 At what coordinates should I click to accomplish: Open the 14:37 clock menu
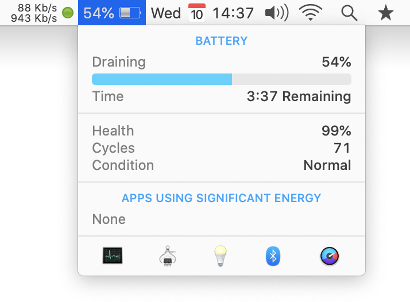233,13
